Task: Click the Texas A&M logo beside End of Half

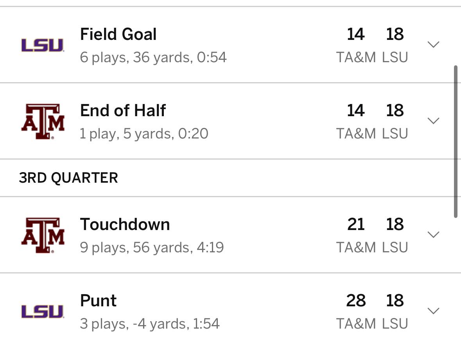Action: 43,121
